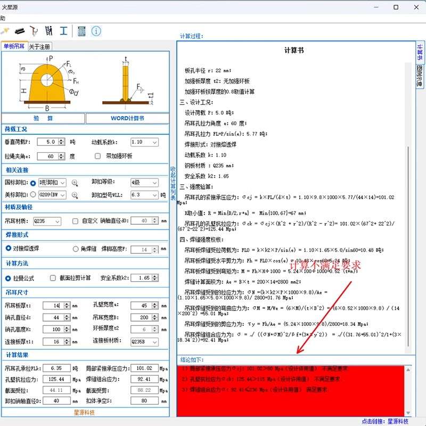This screenshot has height=426, width=426.
Task: Click the blue info circle icon
Action: pos(96,31)
